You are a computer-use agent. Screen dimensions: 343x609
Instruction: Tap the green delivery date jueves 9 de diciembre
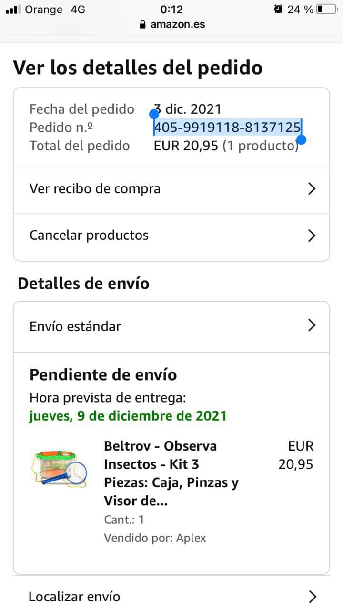[x=128, y=416]
